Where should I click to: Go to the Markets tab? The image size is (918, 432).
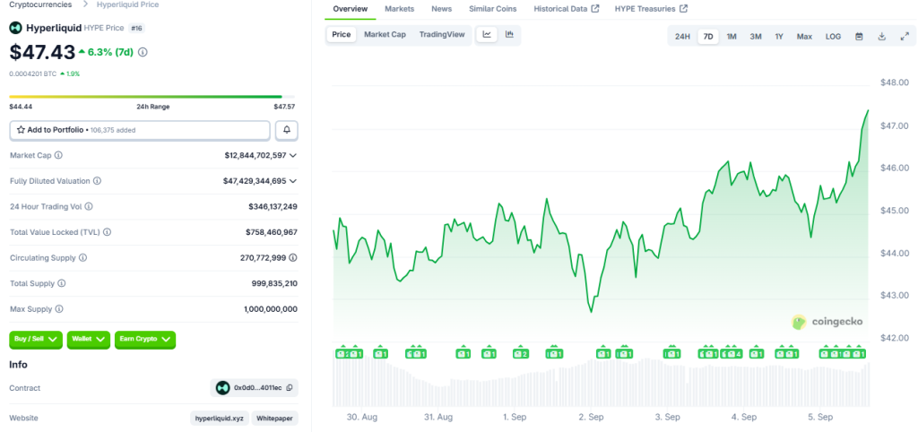(399, 9)
